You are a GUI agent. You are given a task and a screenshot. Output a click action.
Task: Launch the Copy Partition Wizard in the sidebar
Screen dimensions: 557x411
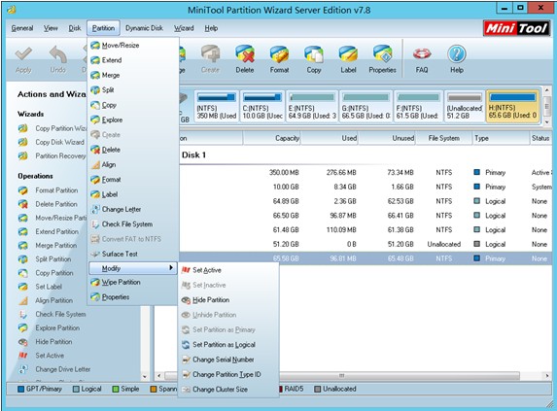coord(52,128)
